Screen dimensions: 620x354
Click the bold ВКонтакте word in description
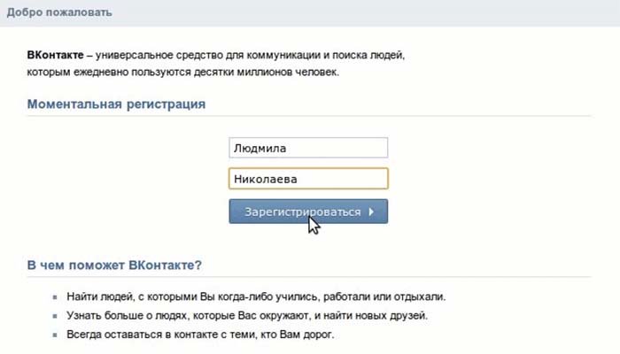point(56,55)
